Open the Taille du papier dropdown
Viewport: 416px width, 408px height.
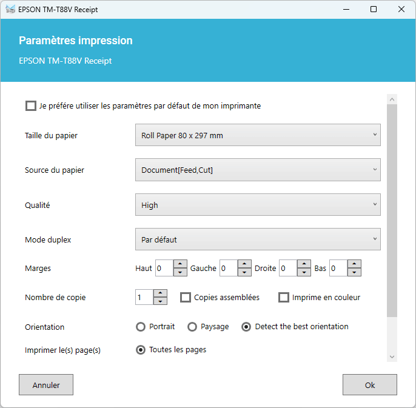258,135
